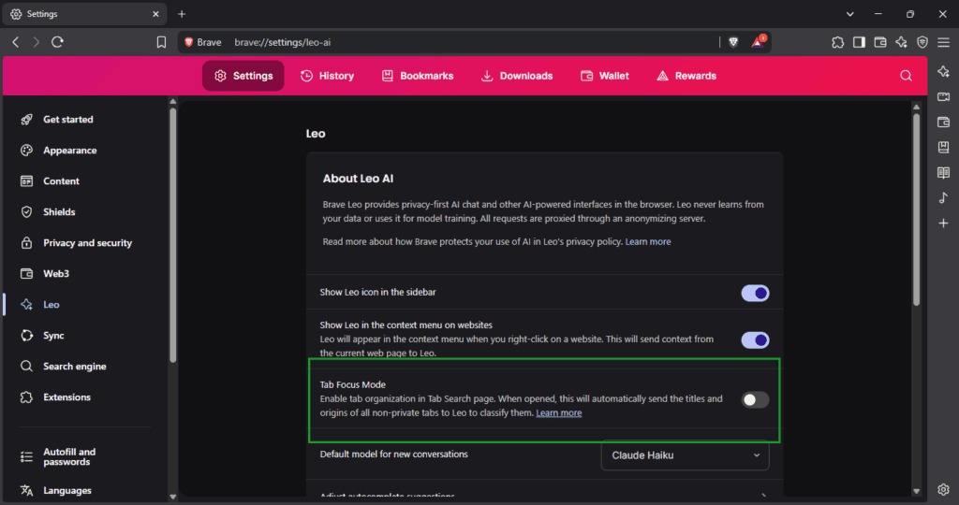Click the settings search magnifier icon
This screenshot has height=505, width=959.
click(x=906, y=76)
